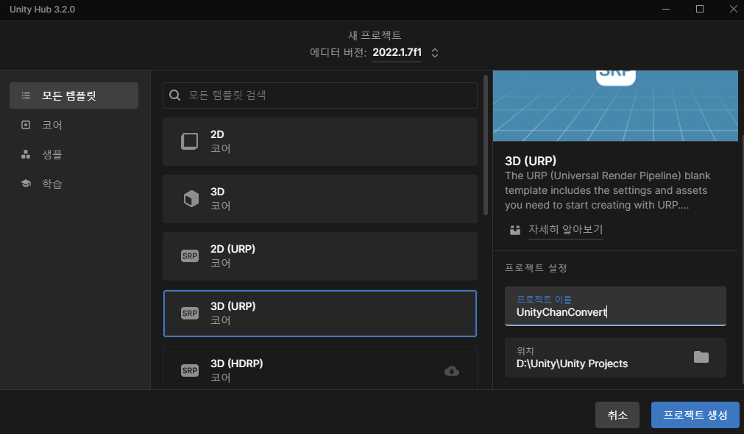Focus the 모든 템플릿 검색 search field

pyautogui.click(x=320, y=95)
